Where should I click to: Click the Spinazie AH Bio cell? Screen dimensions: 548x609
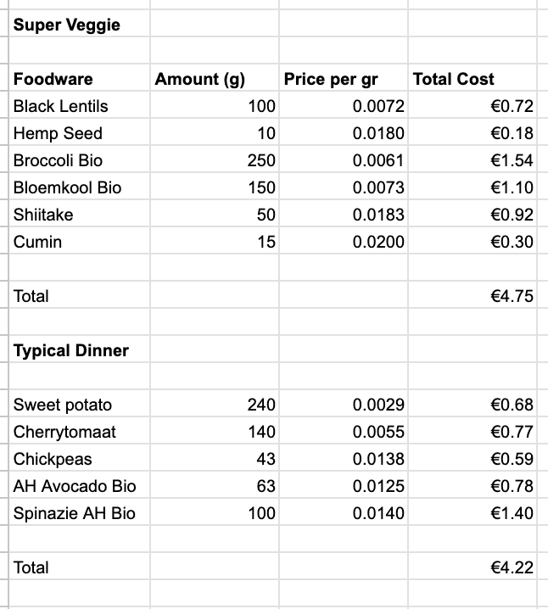click(75, 513)
